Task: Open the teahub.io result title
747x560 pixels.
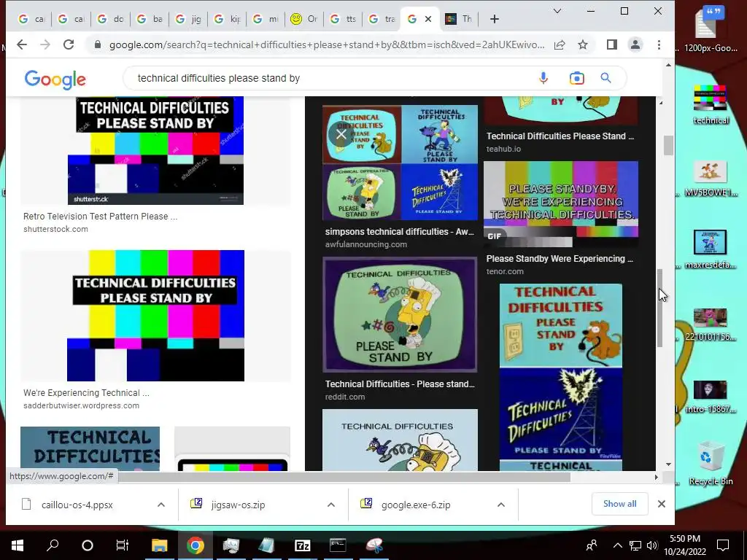Action: (x=560, y=136)
